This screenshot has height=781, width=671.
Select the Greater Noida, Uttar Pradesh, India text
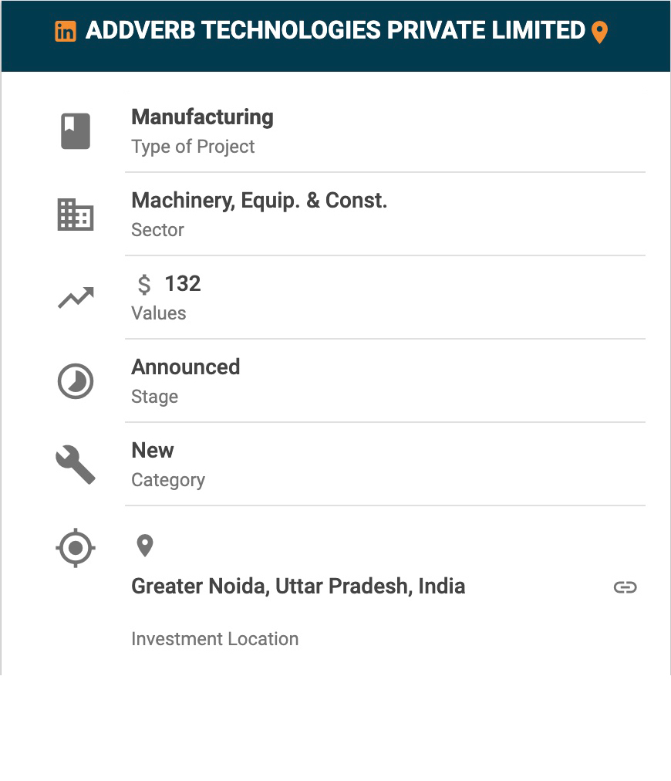pos(298,587)
